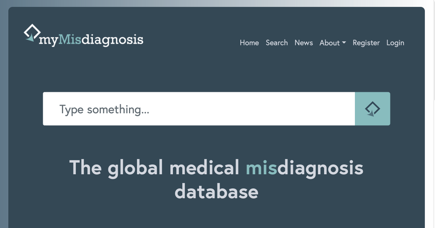Submit search with the teal diamond button
This screenshot has height=228, width=435.
(x=372, y=109)
